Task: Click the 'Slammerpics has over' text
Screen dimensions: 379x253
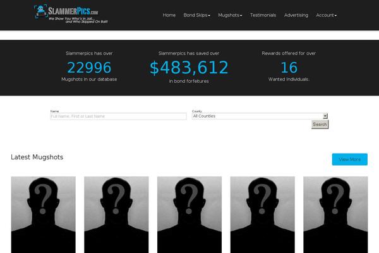Action: pos(89,53)
